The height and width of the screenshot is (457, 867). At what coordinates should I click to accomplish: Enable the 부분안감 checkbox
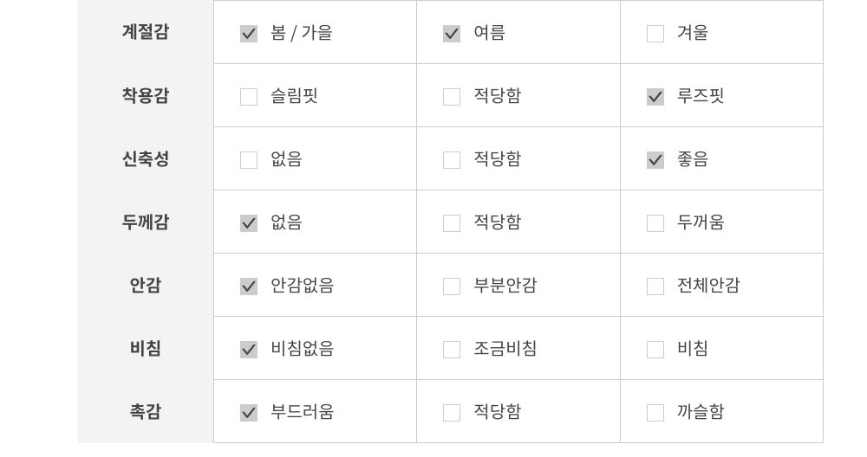click(452, 286)
